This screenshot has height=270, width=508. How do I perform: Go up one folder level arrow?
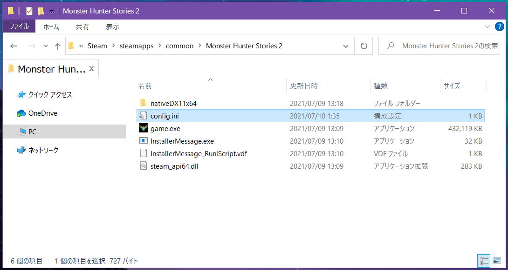click(58, 46)
